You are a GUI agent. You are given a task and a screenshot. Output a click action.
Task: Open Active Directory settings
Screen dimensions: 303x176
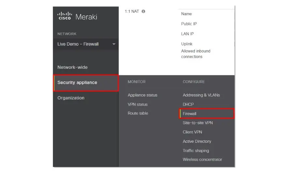[197, 141]
